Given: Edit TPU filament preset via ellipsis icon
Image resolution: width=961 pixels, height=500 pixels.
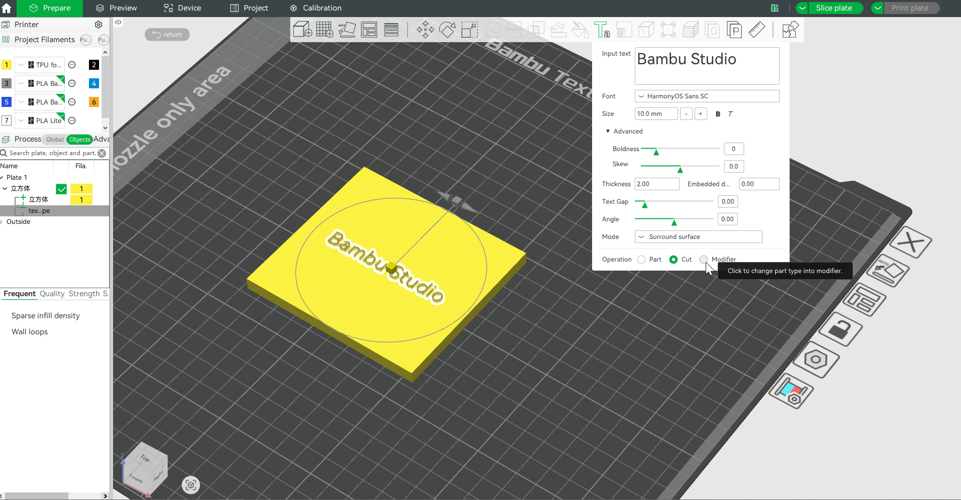Looking at the screenshot, I should click(72, 65).
